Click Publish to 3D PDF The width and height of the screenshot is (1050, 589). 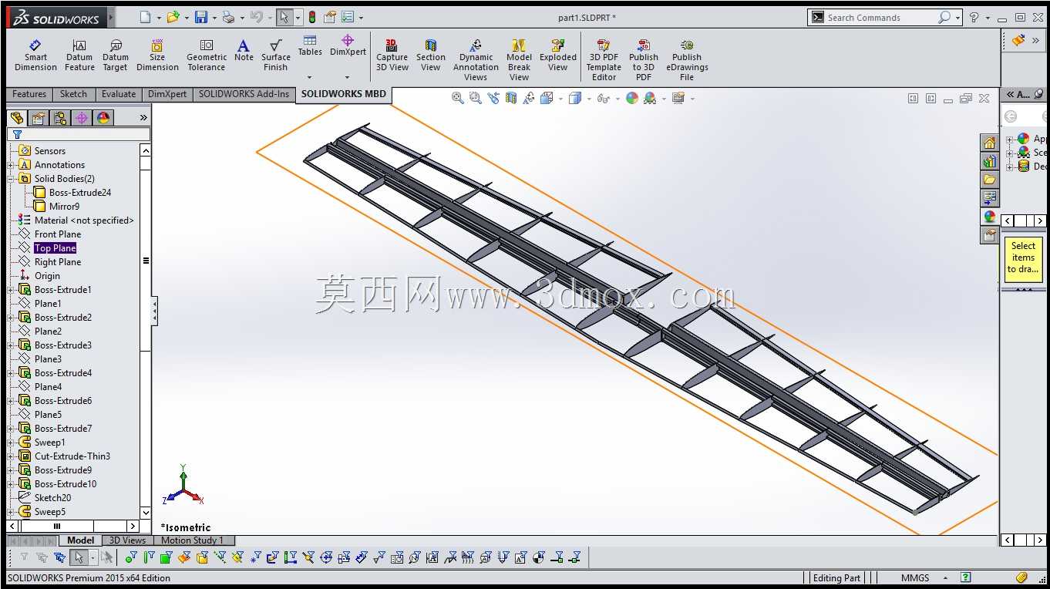tap(644, 60)
